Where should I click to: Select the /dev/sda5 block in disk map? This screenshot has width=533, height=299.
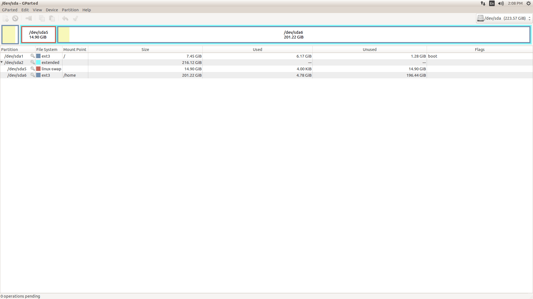tap(39, 35)
